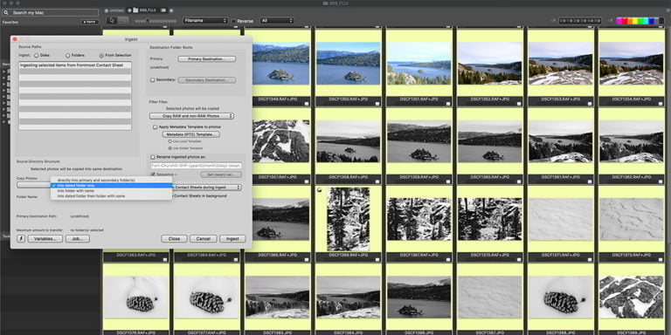Click the rotation badge on thumbnail DSCF1366
The width and height of the screenshot is (671, 335).
tap(320, 190)
